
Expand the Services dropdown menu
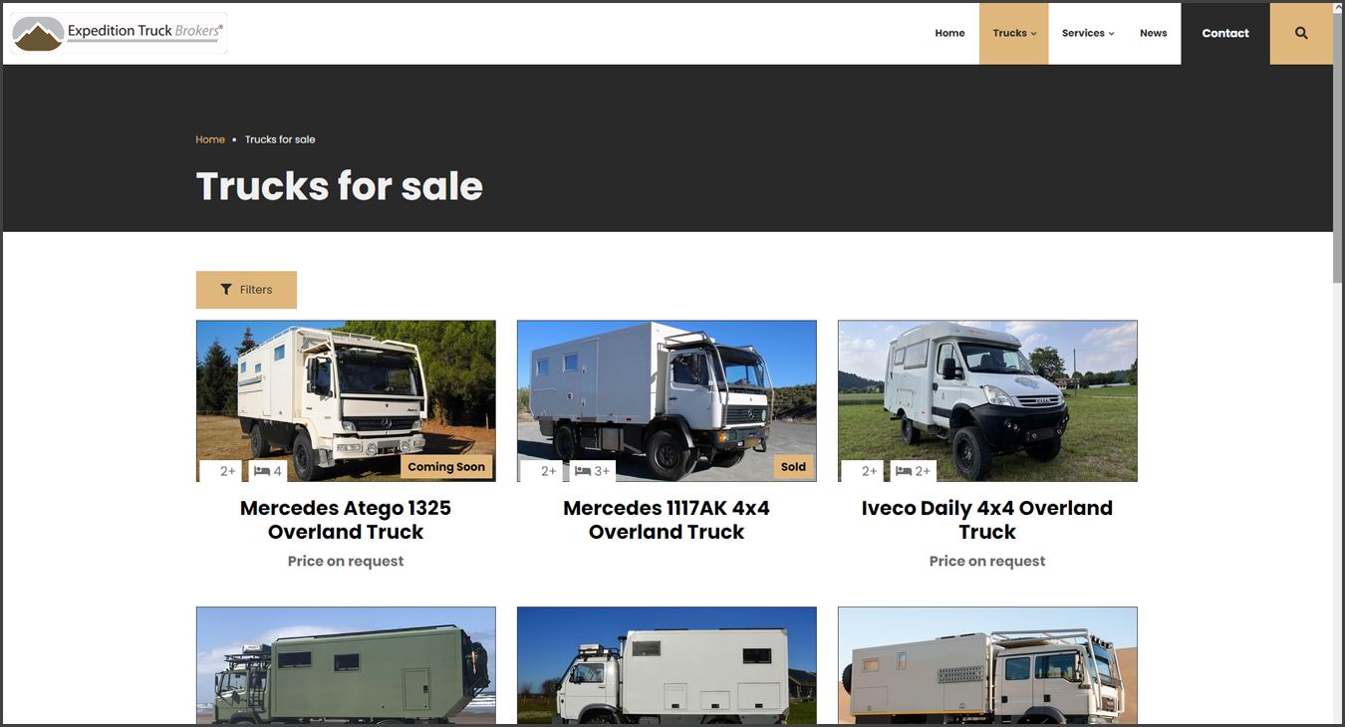(x=1088, y=33)
